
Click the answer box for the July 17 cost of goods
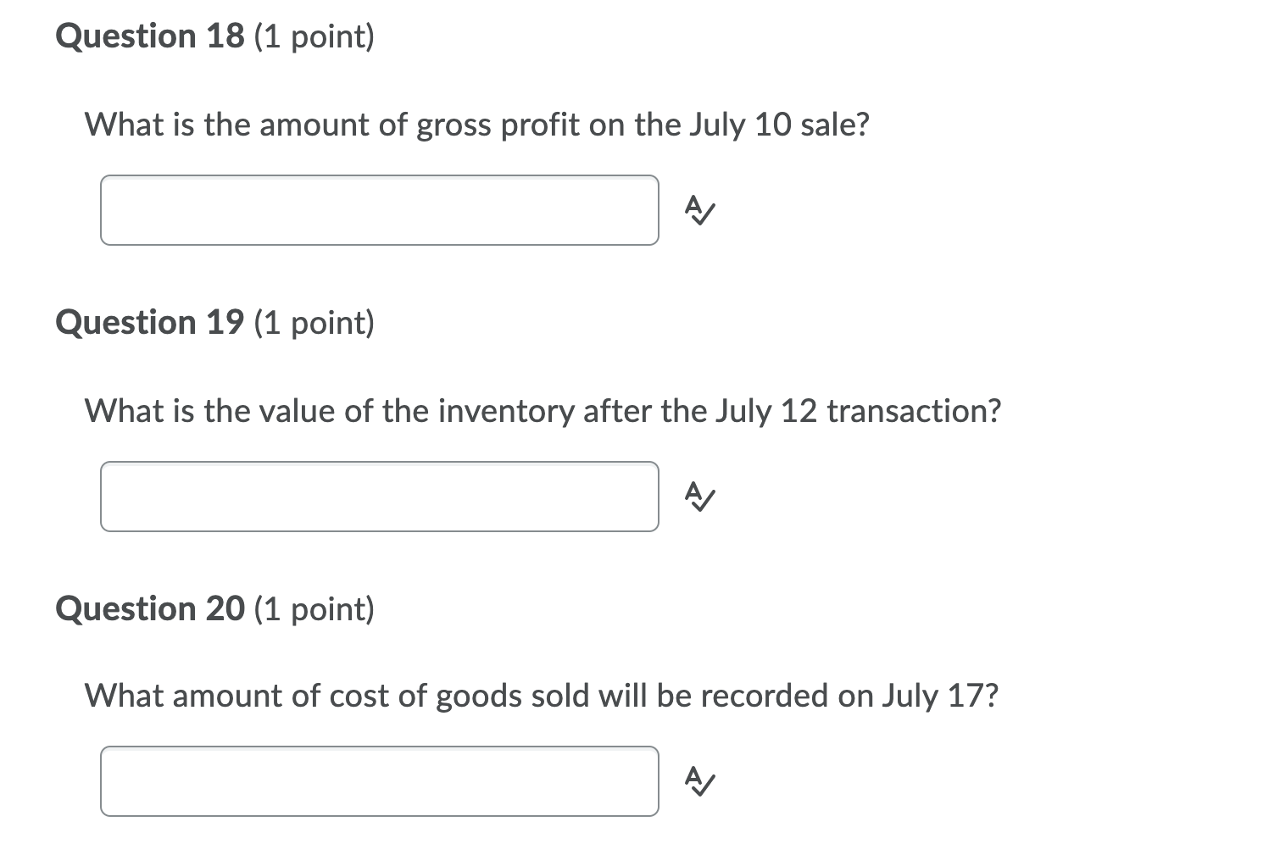tap(380, 781)
